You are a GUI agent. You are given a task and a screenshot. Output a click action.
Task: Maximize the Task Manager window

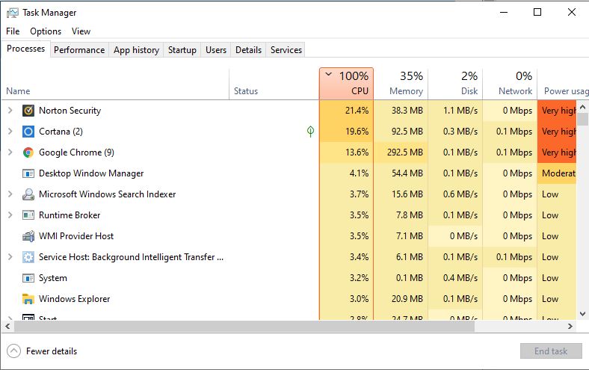click(537, 13)
